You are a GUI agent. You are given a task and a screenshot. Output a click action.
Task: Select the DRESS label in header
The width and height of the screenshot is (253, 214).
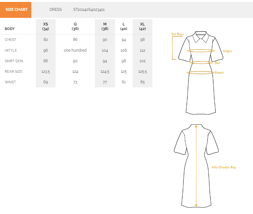pyautogui.click(x=56, y=10)
